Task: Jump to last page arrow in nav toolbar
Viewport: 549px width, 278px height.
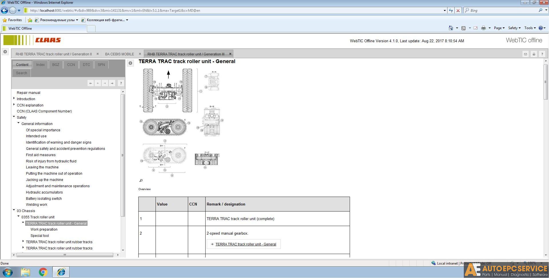Action: [112, 83]
